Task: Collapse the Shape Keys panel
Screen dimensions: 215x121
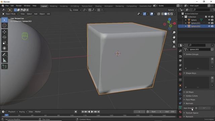Action: tap(191, 73)
